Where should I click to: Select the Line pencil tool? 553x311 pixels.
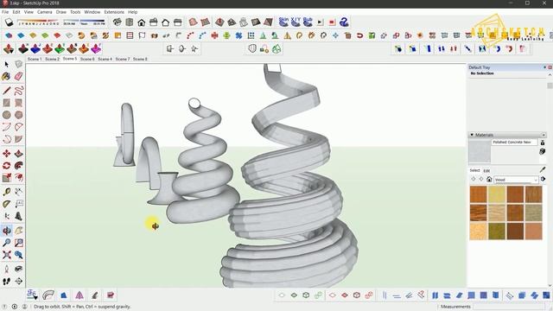[6, 90]
